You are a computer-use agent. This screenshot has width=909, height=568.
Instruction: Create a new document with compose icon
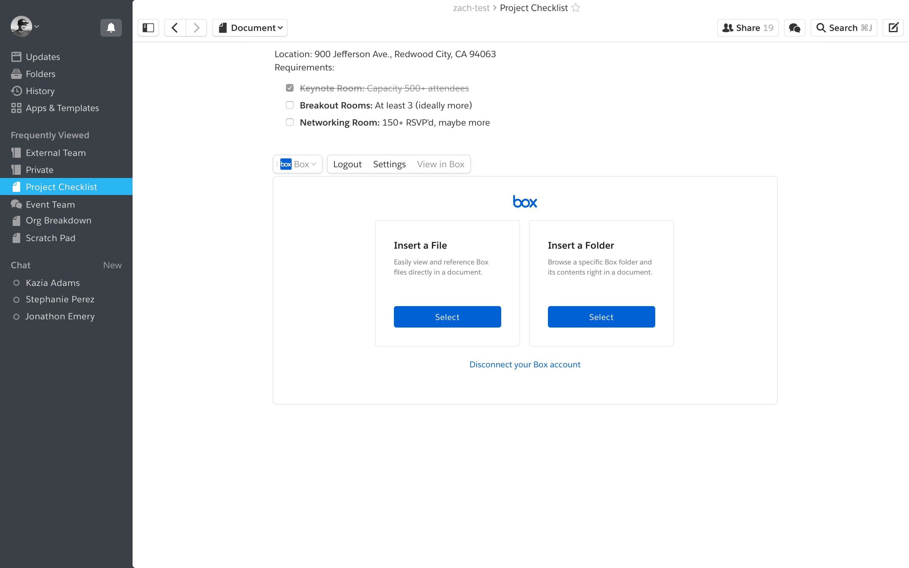coord(893,28)
